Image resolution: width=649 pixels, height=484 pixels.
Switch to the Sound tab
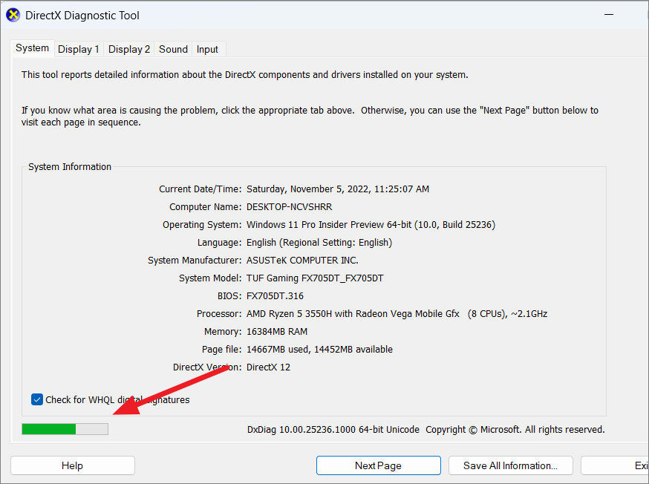[174, 49]
